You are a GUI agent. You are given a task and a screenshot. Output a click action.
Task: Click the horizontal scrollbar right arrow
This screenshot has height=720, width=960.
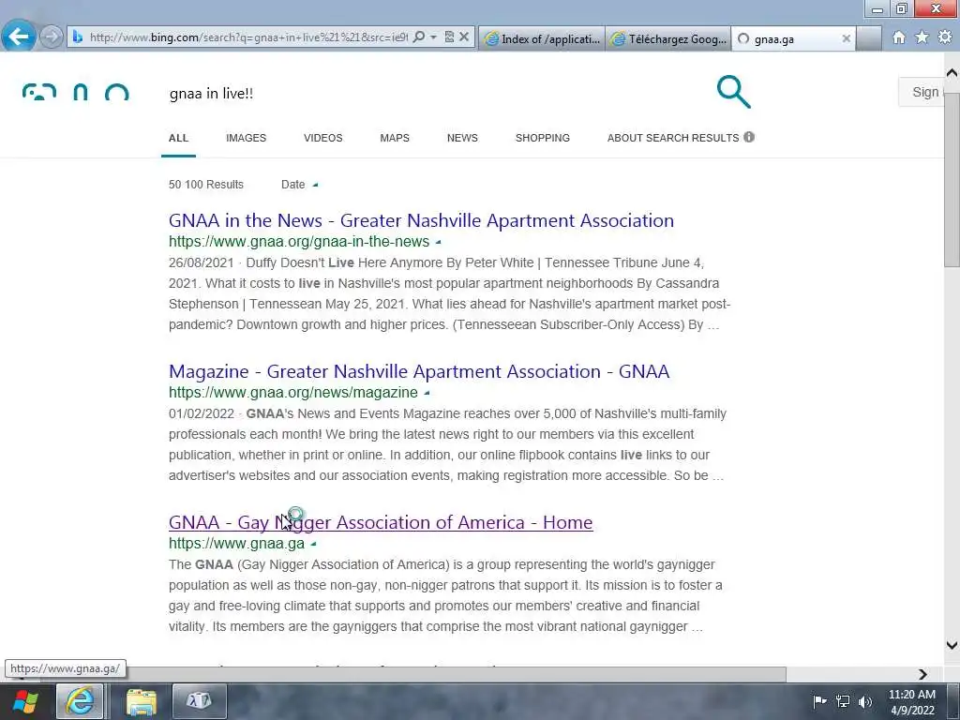922,674
